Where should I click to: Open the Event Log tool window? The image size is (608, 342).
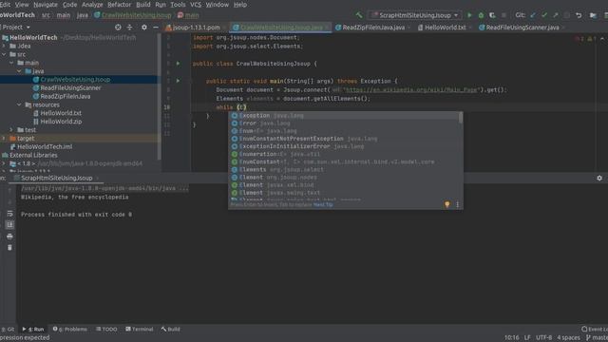tap(595, 330)
